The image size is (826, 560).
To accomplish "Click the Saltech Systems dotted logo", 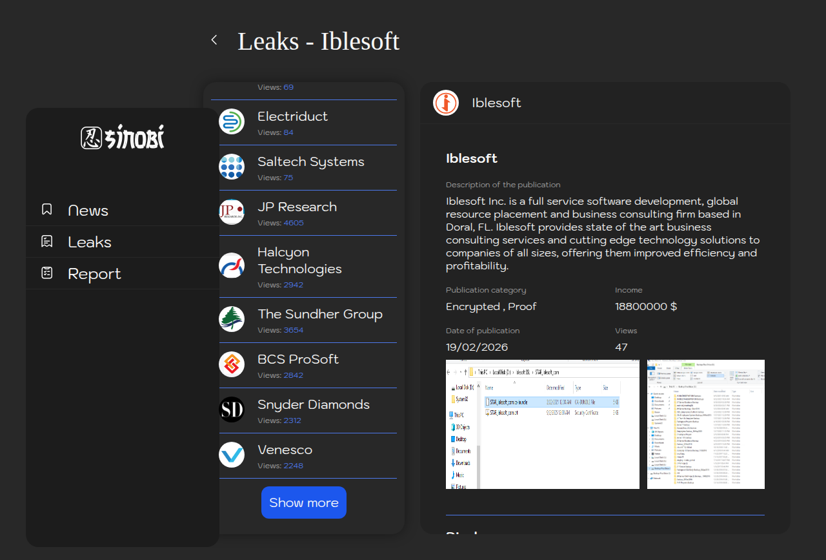I will click(232, 167).
